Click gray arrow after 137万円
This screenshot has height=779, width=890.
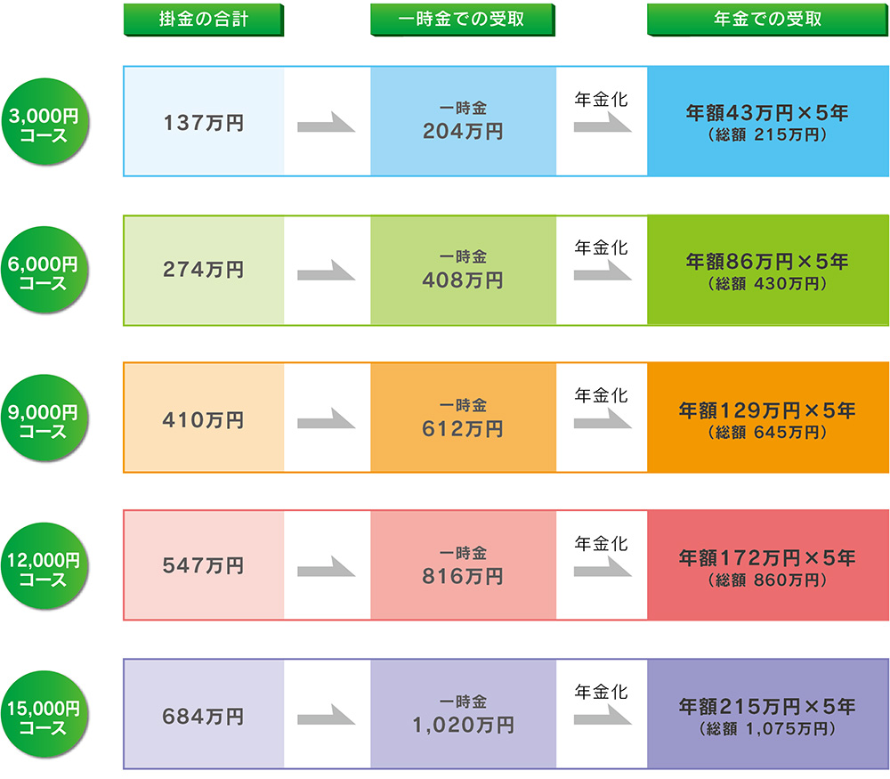pos(327,123)
